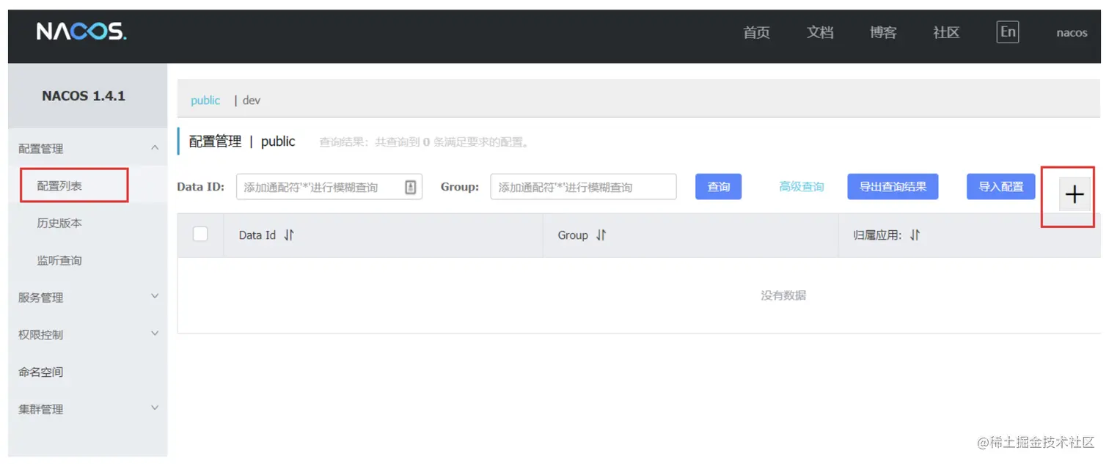The height and width of the screenshot is (464, 1109).
Task: Switch language with the En button
Action: coord(1008,32)
